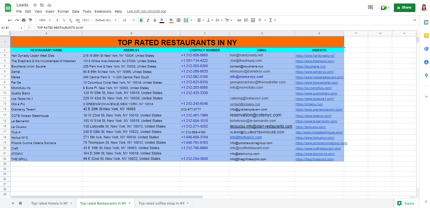The height and width of the screenshot is (208, 430).
Task: Open the Edit menu
Action: pyautogui.click(x=28, y=11)
